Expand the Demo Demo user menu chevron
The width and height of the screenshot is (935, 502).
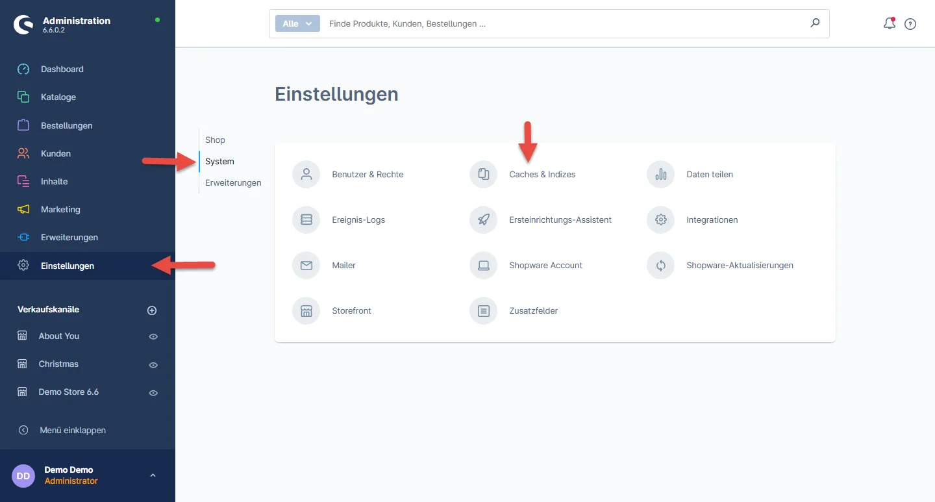click(x=153, y=475)
